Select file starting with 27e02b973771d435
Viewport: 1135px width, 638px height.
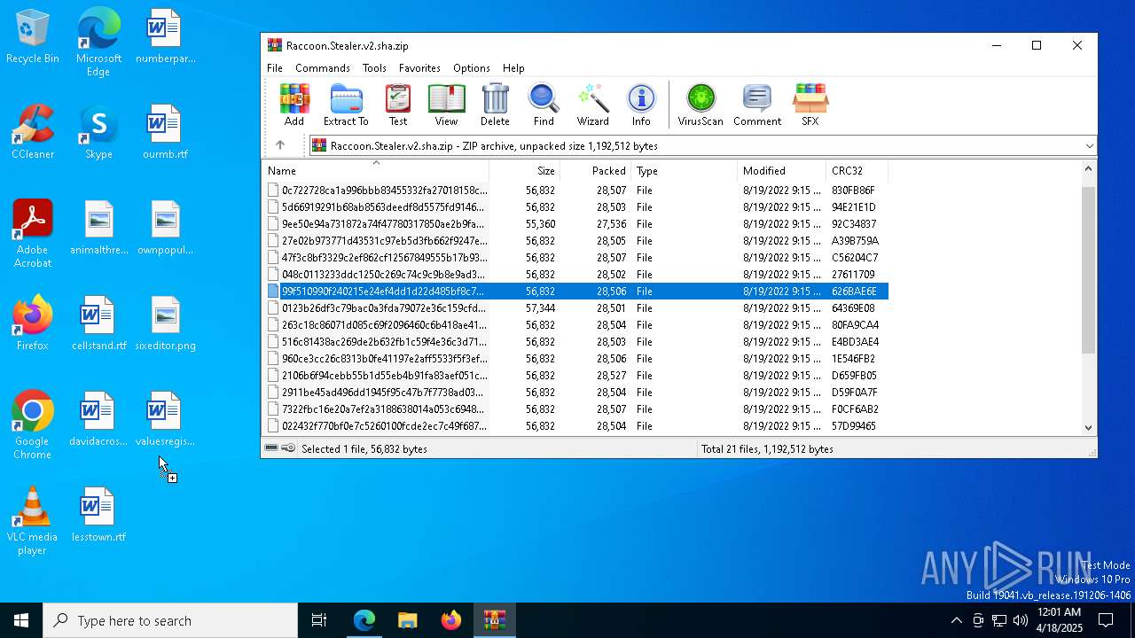pos(576,240)
